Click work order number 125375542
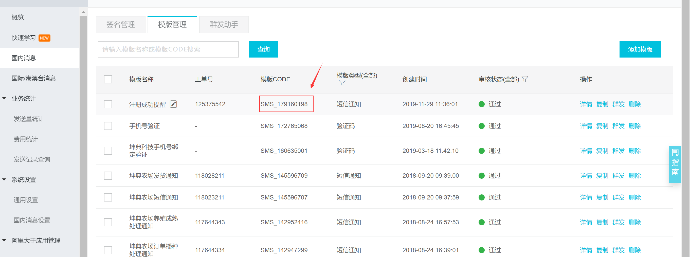 [210, 104]
